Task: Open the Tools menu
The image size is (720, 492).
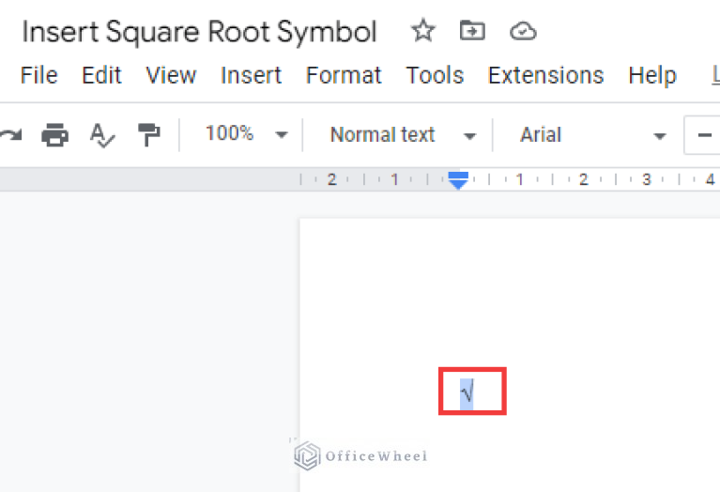Action: point(435,75)
